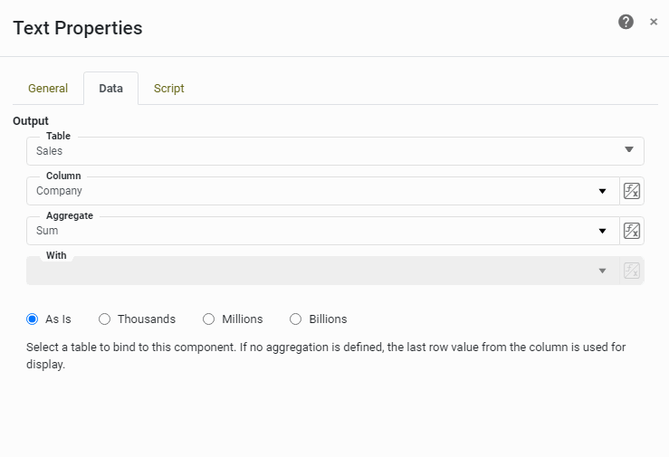This screenshot has height=457, width=669.
Task: Open help for Text Properties
Action: click(x=626, y=22)
